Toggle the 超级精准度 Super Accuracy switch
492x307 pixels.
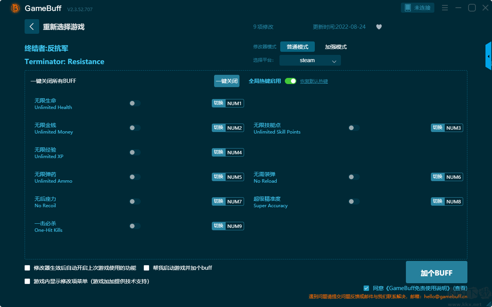[x=354, y=201]
